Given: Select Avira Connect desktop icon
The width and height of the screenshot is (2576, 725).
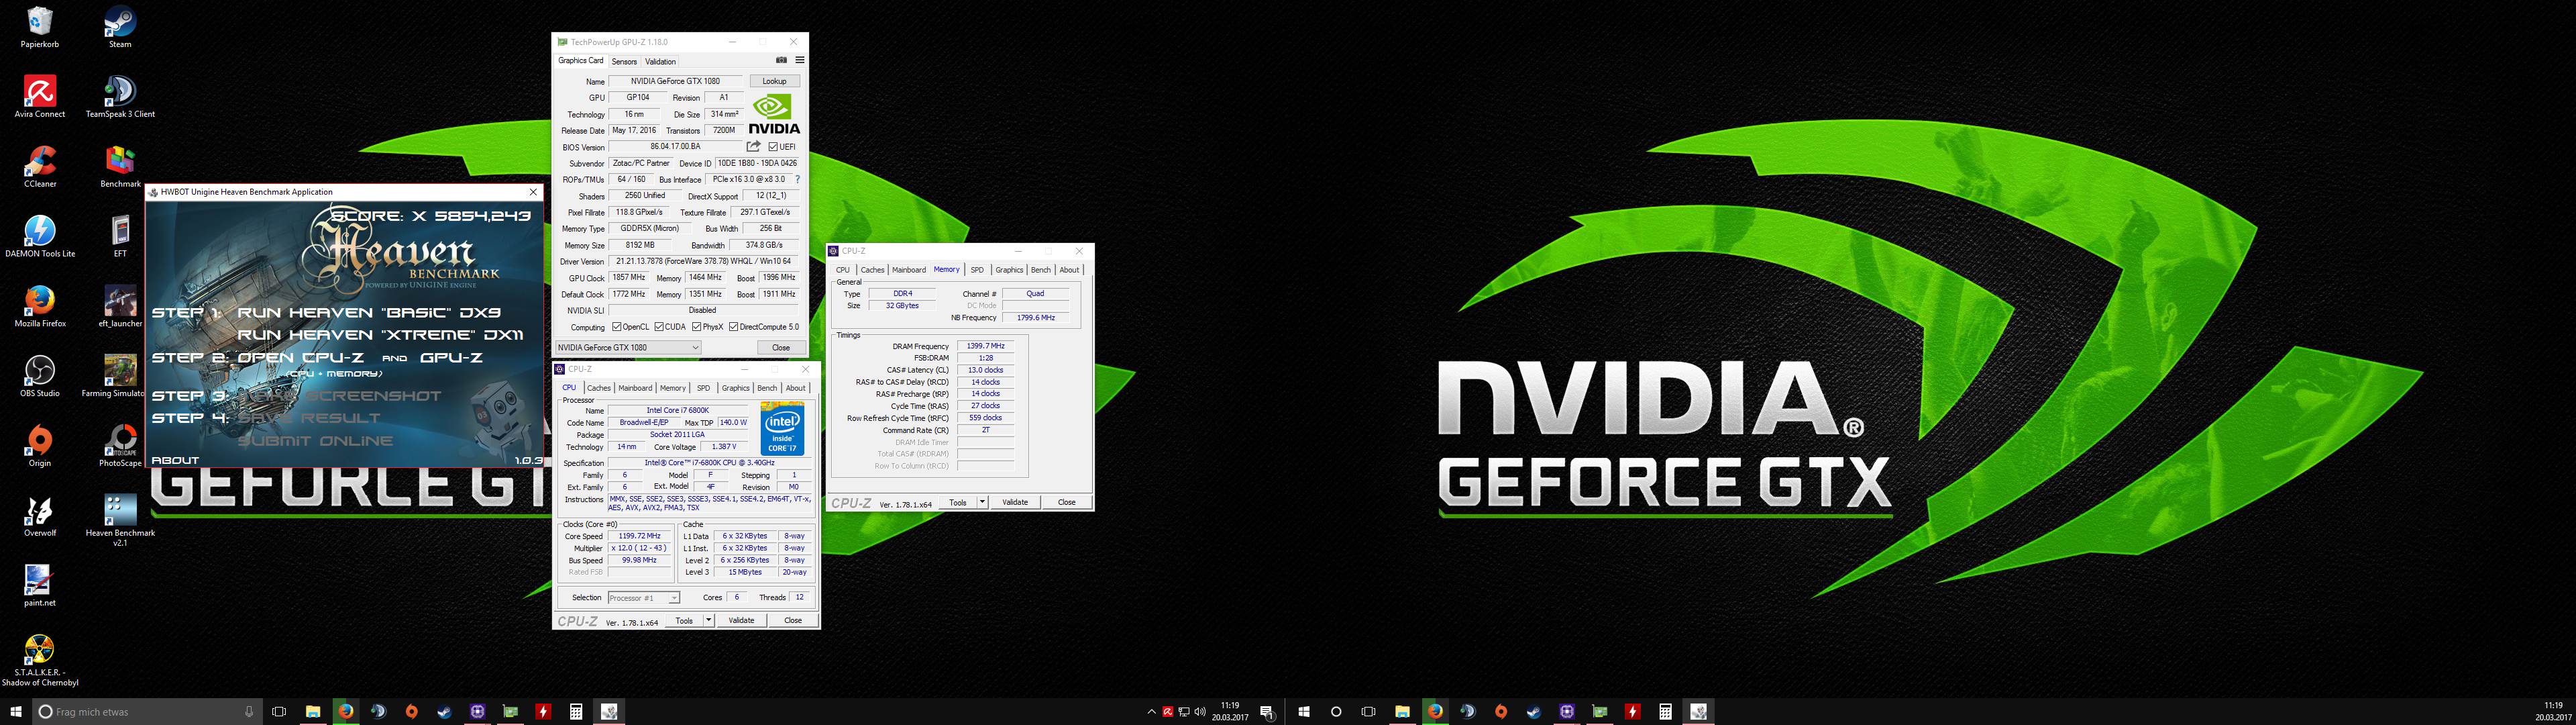Looking at the screenshot, I should tap(40, 97).
